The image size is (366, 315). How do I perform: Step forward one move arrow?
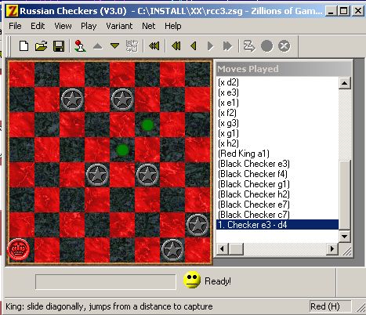(210, 46)
